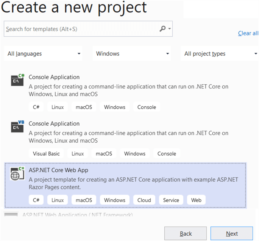Click the Service tag
The image size is (259, 241).
coord(171,200)
